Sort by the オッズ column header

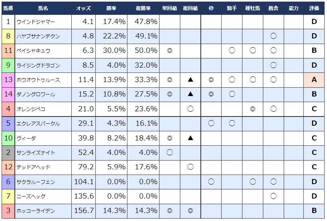click(83, 8)
